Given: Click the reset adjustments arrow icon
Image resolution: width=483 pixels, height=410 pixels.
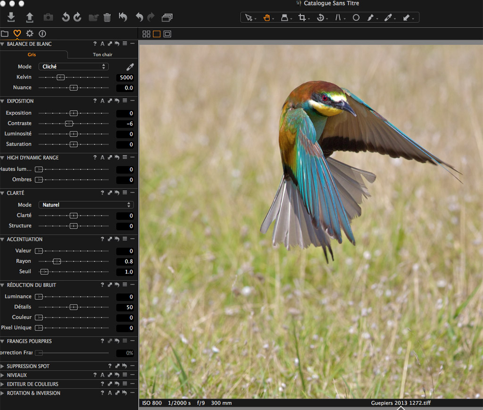Looking at the screenshot, I should (x=123, y=17).
